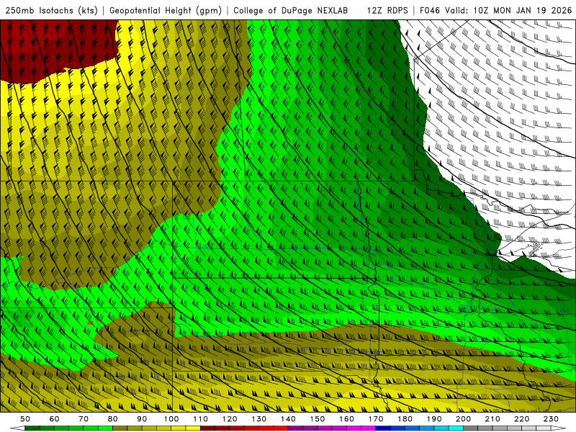This screenshot has width=576, height=432.
Task: Click the legend value 50
Action: [25, 419]
